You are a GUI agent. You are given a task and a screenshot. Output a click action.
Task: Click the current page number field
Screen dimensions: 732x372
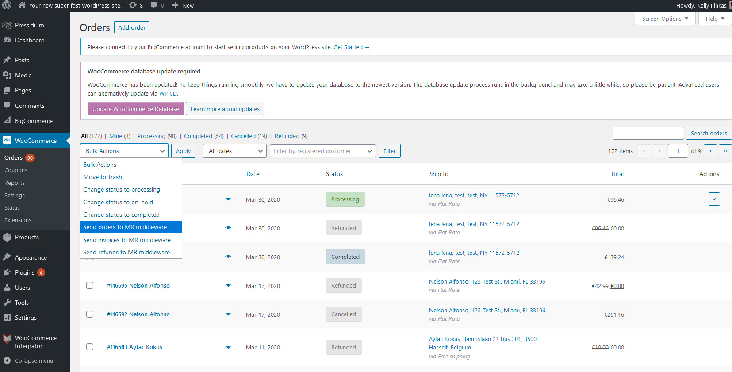pos(678,151)
